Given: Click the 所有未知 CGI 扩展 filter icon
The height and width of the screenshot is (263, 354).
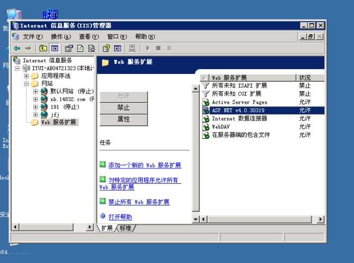Looking at the screenshot, I should (205, 93).
